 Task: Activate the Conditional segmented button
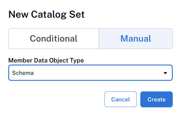coord(54,39)
